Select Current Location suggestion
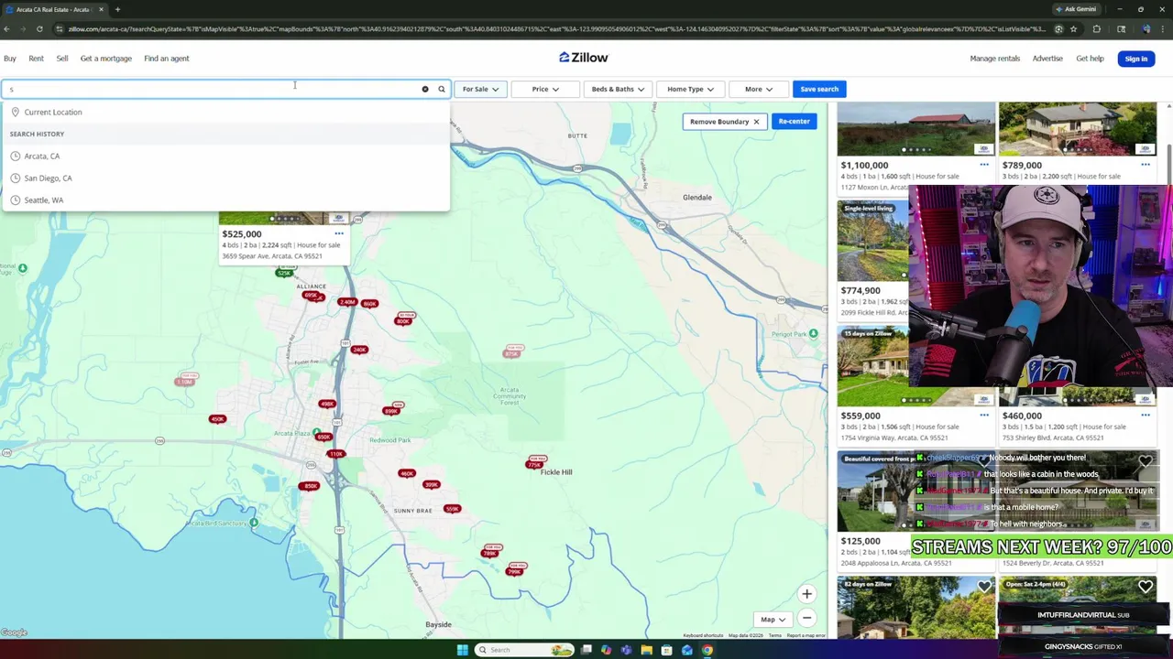 (225, 112)
